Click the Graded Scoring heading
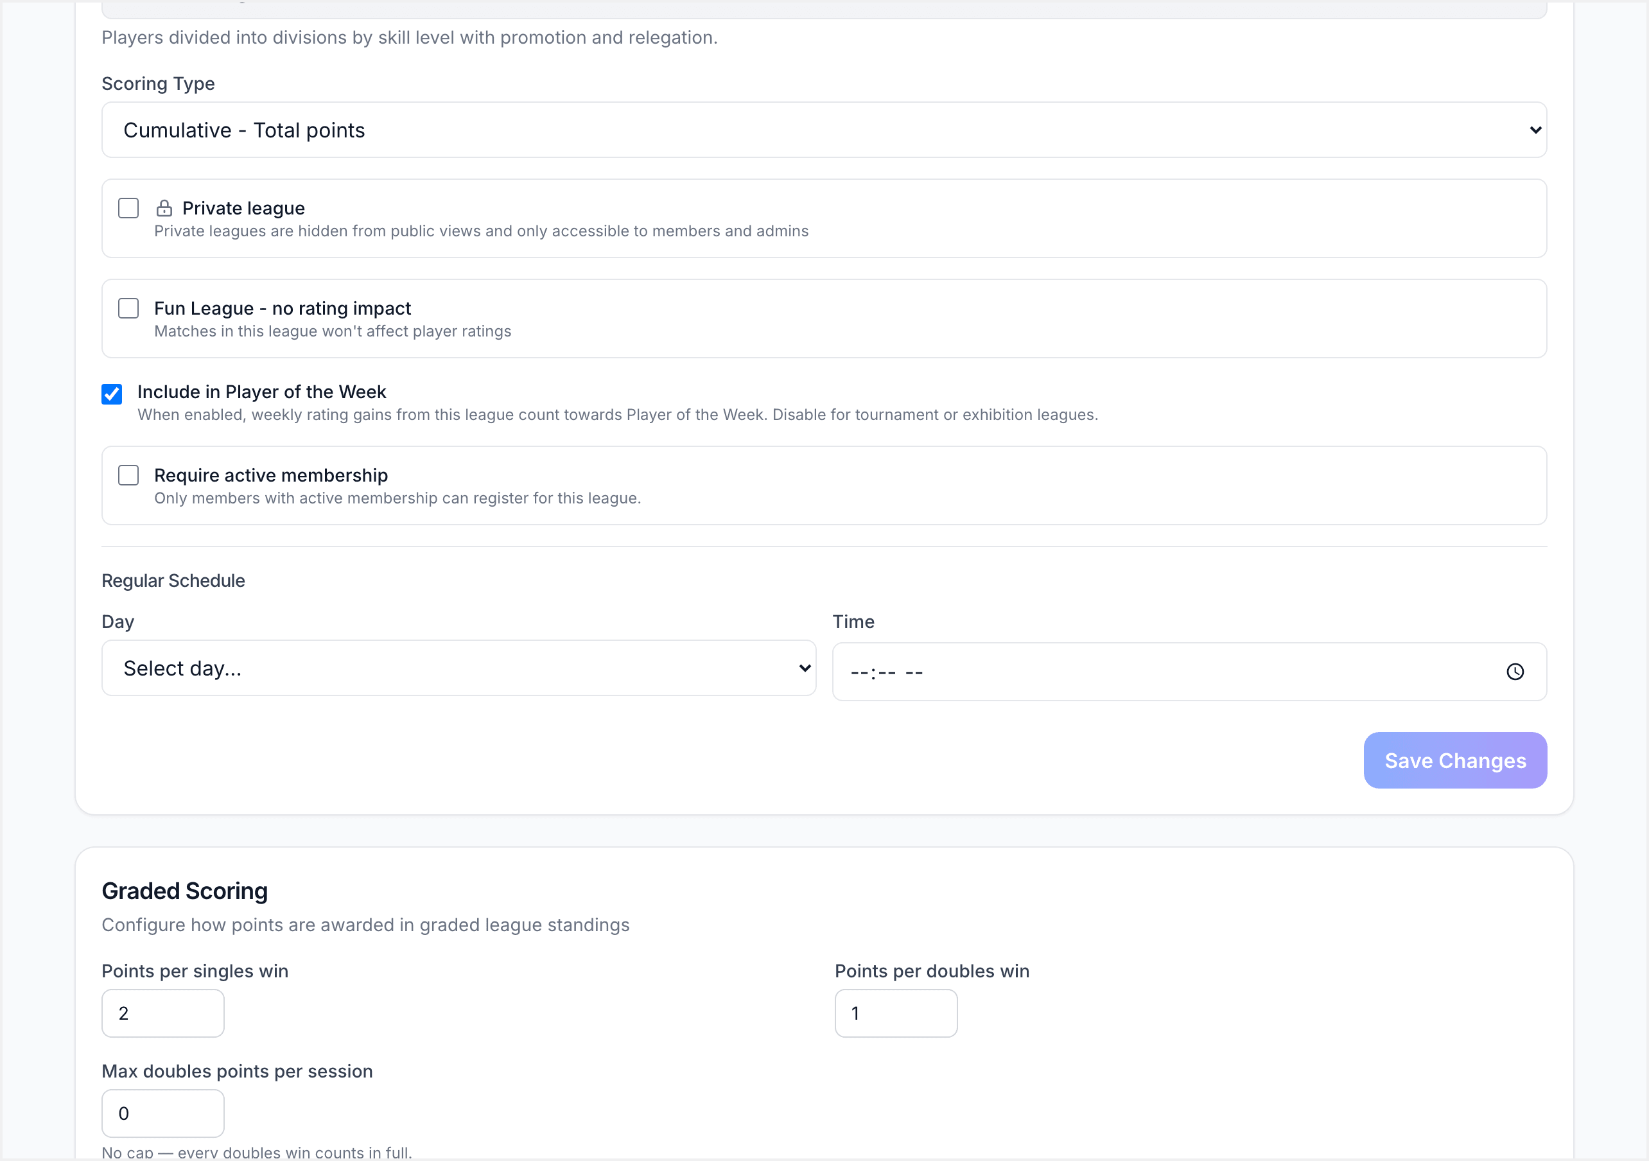 (184, 891)
